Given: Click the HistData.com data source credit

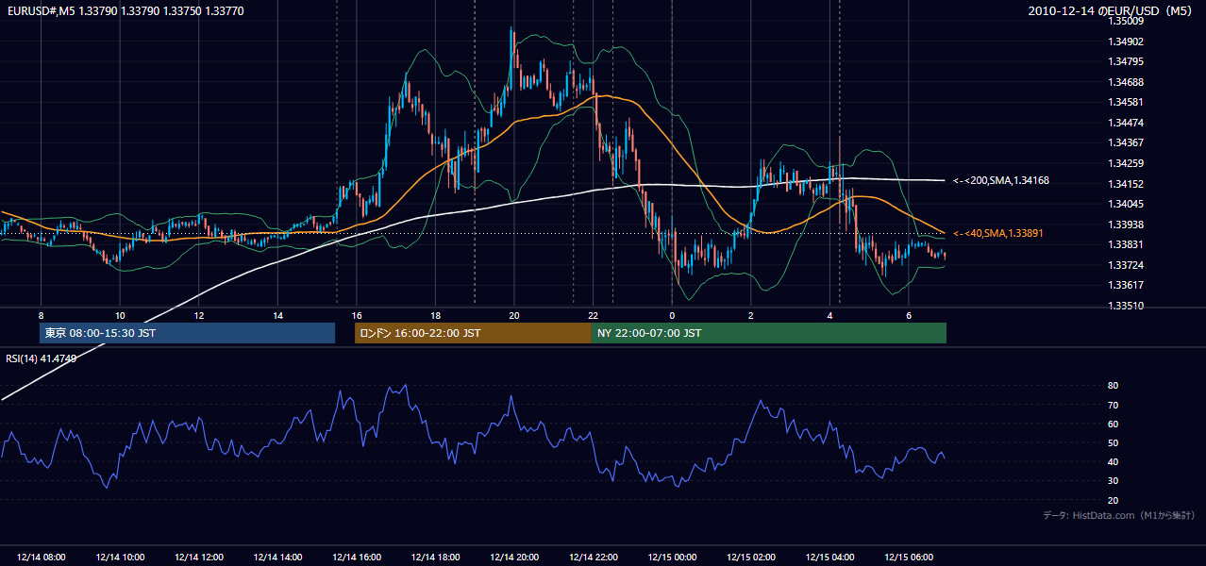Looking at the screenshot, I should 1118,515.
